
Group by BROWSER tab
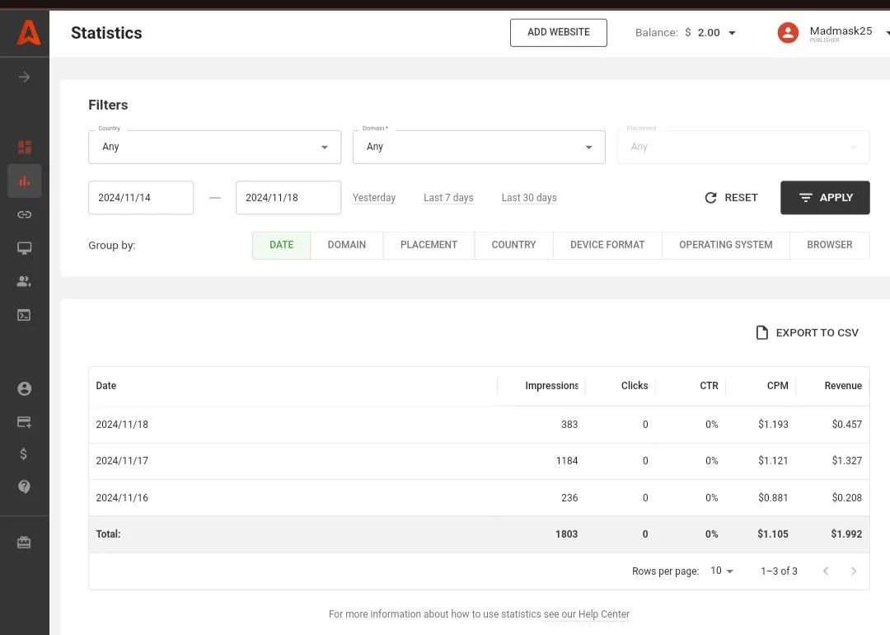click(829, 245)
